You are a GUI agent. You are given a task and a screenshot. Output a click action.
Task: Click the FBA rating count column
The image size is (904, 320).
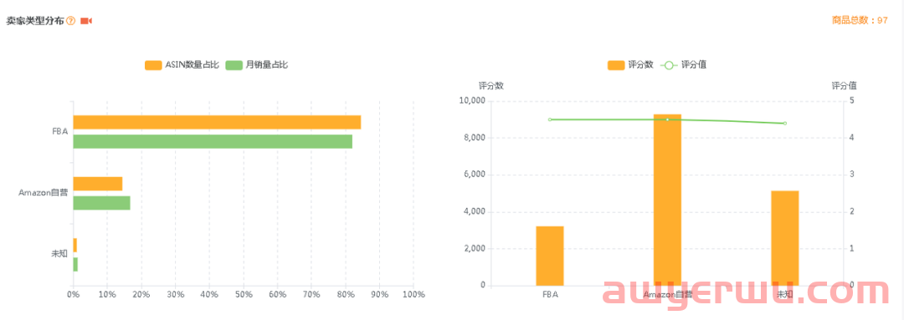[x=550, y=257]
